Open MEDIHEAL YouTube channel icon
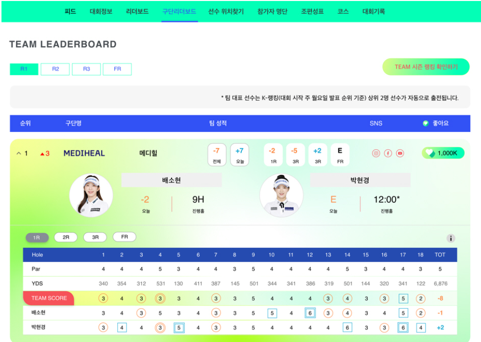Viewport: 481px width, 342px height. point(400,153)
